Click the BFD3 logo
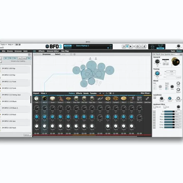 pyautogui.click(x=53, y=47)
